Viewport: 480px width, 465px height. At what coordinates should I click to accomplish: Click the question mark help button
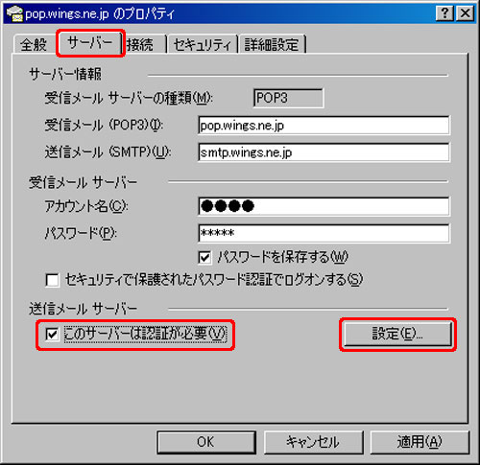click(x=444, y=13)
